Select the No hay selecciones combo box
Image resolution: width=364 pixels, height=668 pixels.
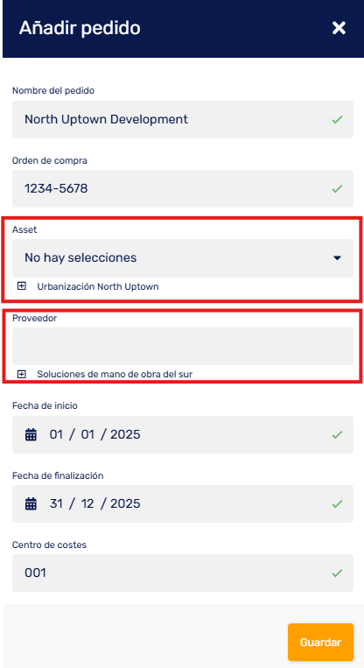(x=183, y=257)
